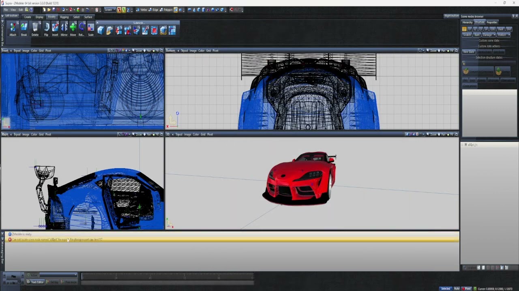
Task: Switch to the Surface tab
Action: click(88, 17)
